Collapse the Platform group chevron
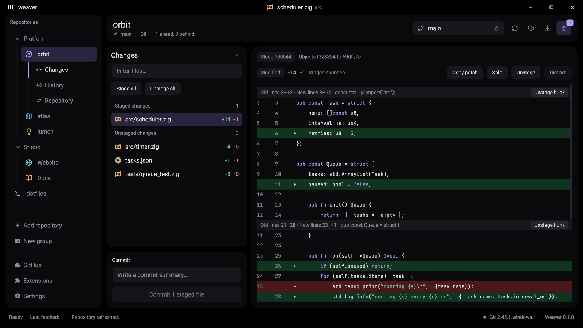Image resolution: width=583 pixels, height=328 pixels. point(17,39)
